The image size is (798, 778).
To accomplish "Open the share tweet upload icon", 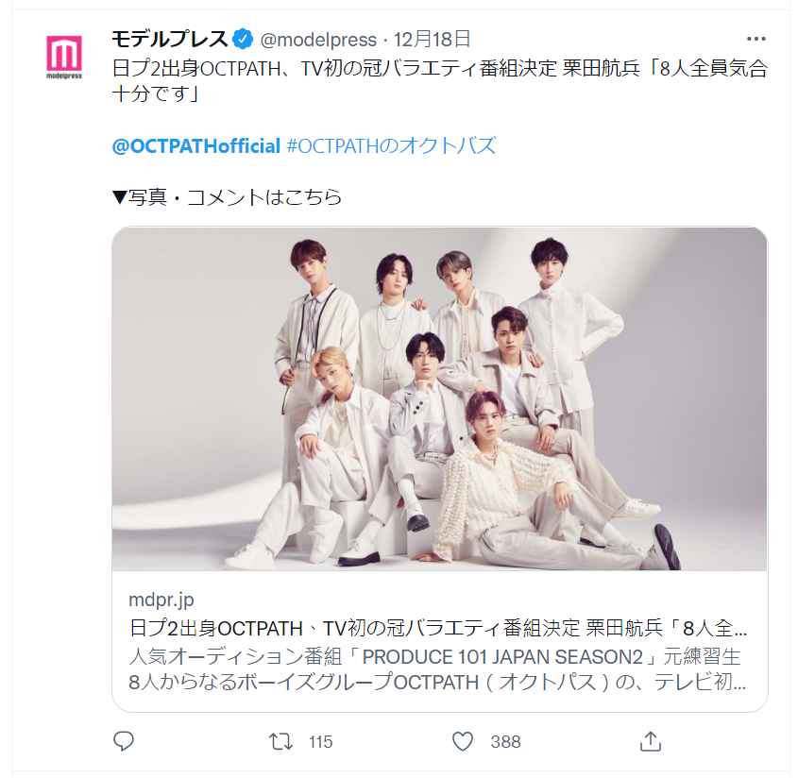I will pyautogui.click(x=651, y=741).
